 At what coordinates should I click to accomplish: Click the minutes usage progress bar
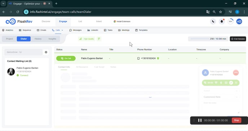pos(200,39)
